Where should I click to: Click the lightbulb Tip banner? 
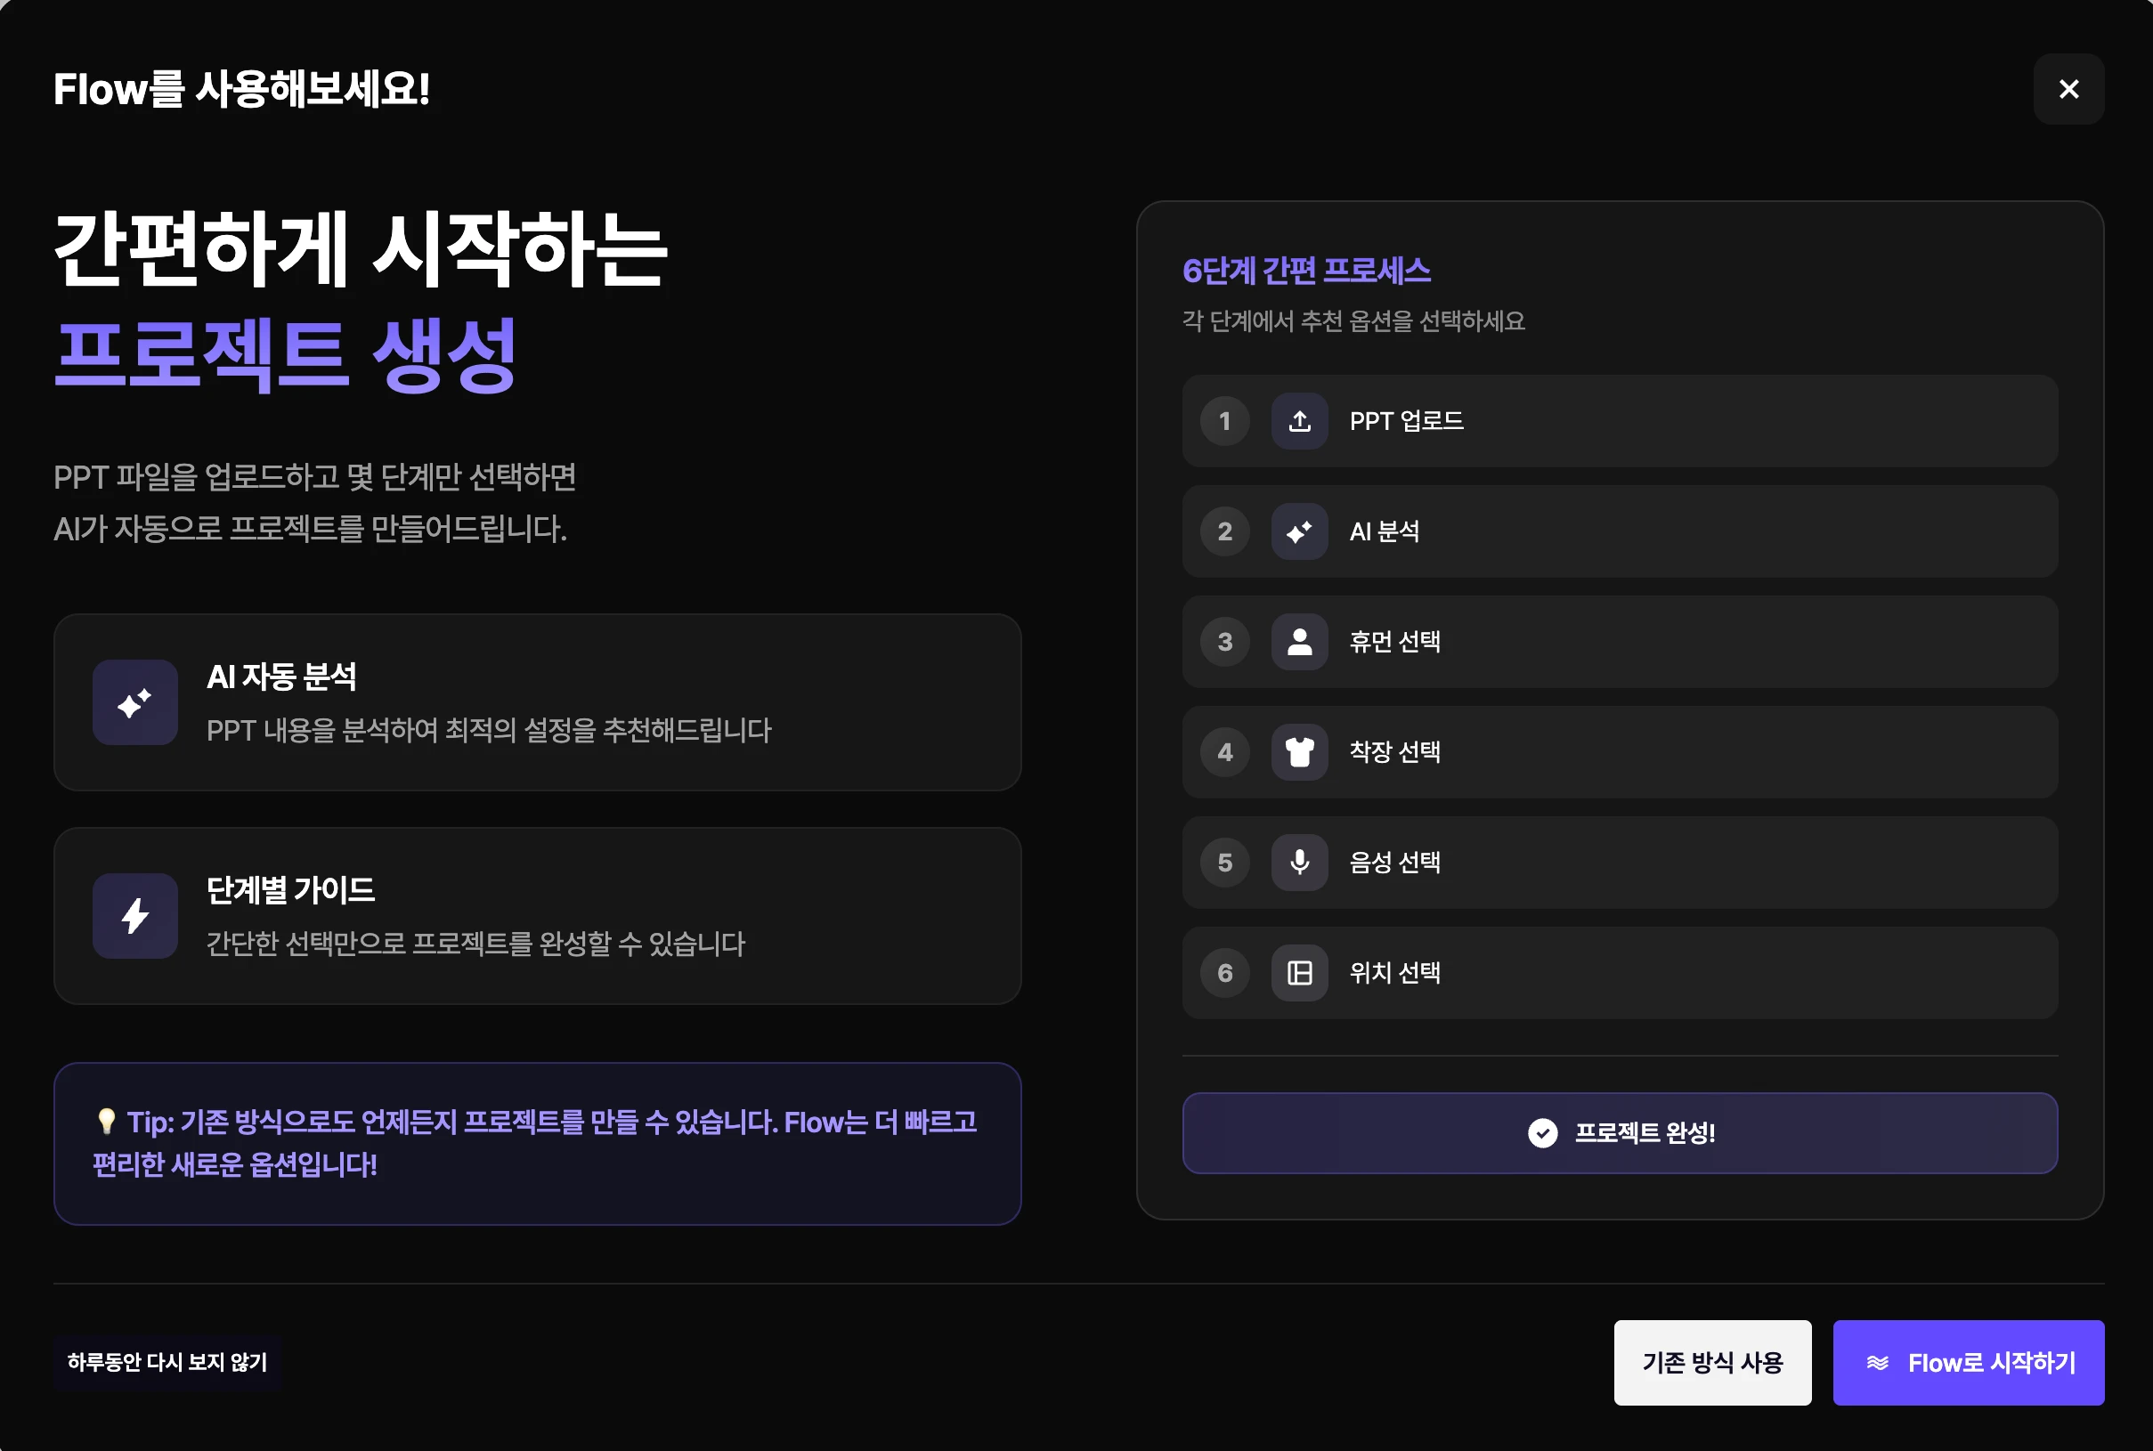tap(538, 1144)
